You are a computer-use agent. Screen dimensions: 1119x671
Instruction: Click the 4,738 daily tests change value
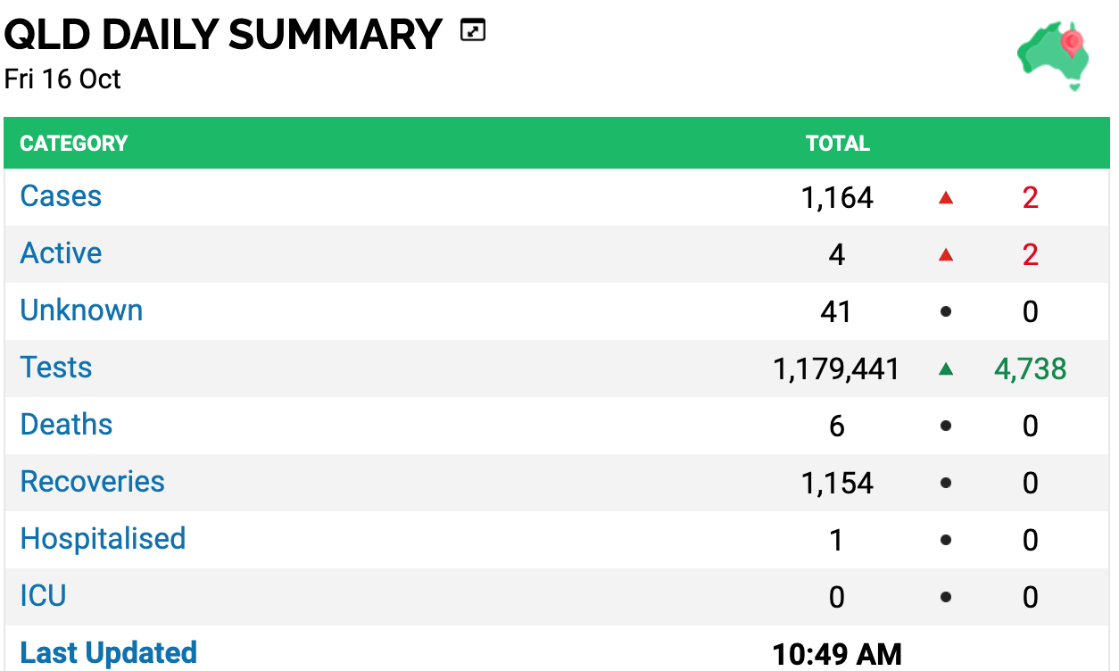(1031, 369)
